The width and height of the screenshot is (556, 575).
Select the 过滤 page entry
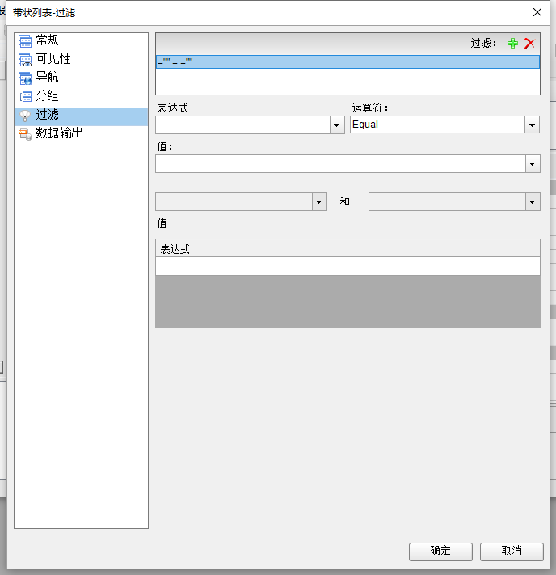point(81,116)
